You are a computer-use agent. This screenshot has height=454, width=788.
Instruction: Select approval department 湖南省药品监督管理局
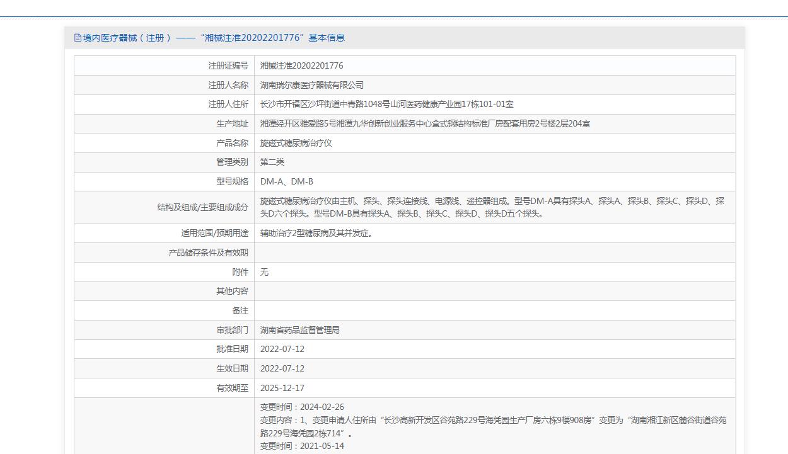pos(300,330)
